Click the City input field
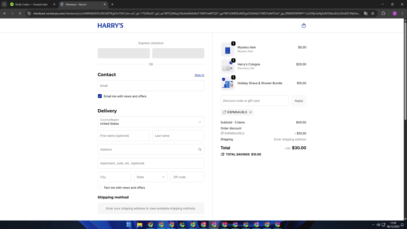 (115, 177)
